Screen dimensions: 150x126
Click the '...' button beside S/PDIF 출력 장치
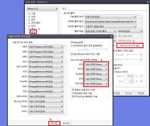140,22
